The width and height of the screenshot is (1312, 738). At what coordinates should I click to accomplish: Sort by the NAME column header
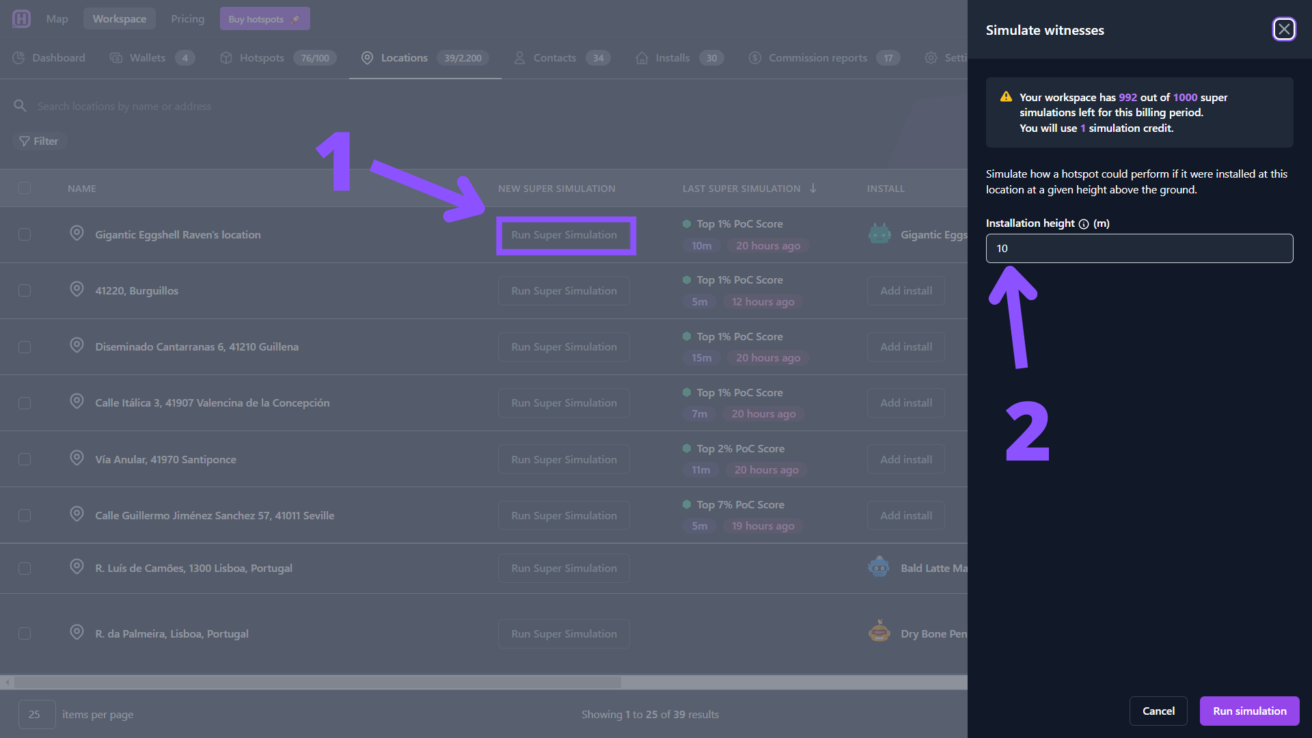tap(82, 189)
